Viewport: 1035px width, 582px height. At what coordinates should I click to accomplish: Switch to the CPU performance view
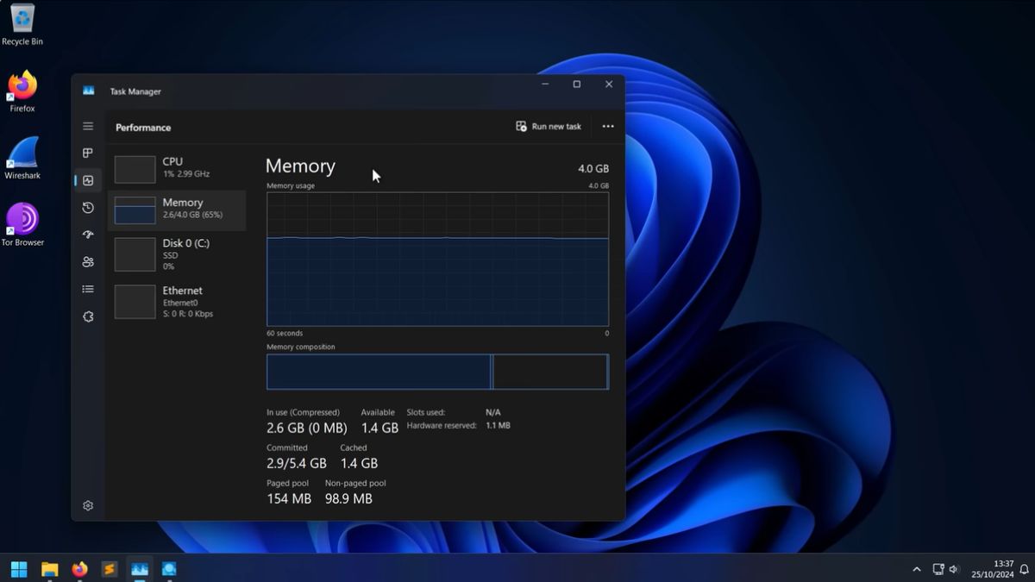pyautogui.click(x=177, y=166)
